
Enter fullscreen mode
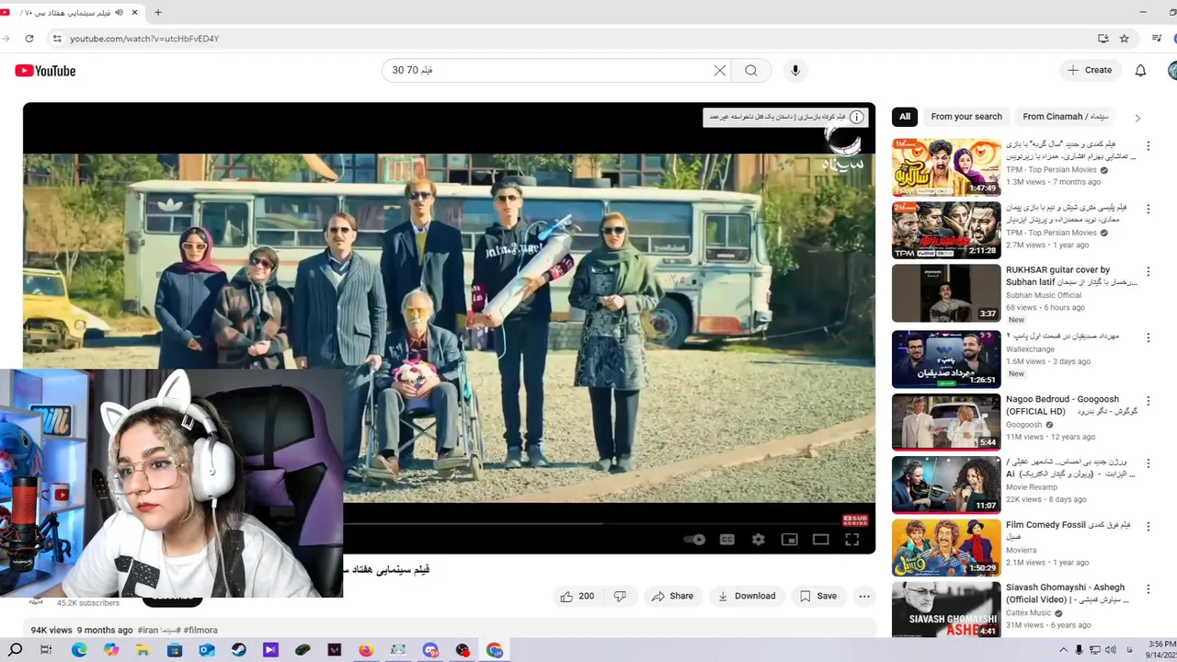pos(852,540)
